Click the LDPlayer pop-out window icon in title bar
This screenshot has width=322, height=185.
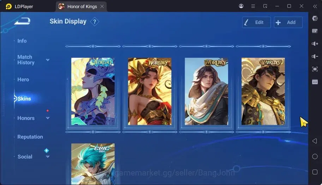pos(265,6)
